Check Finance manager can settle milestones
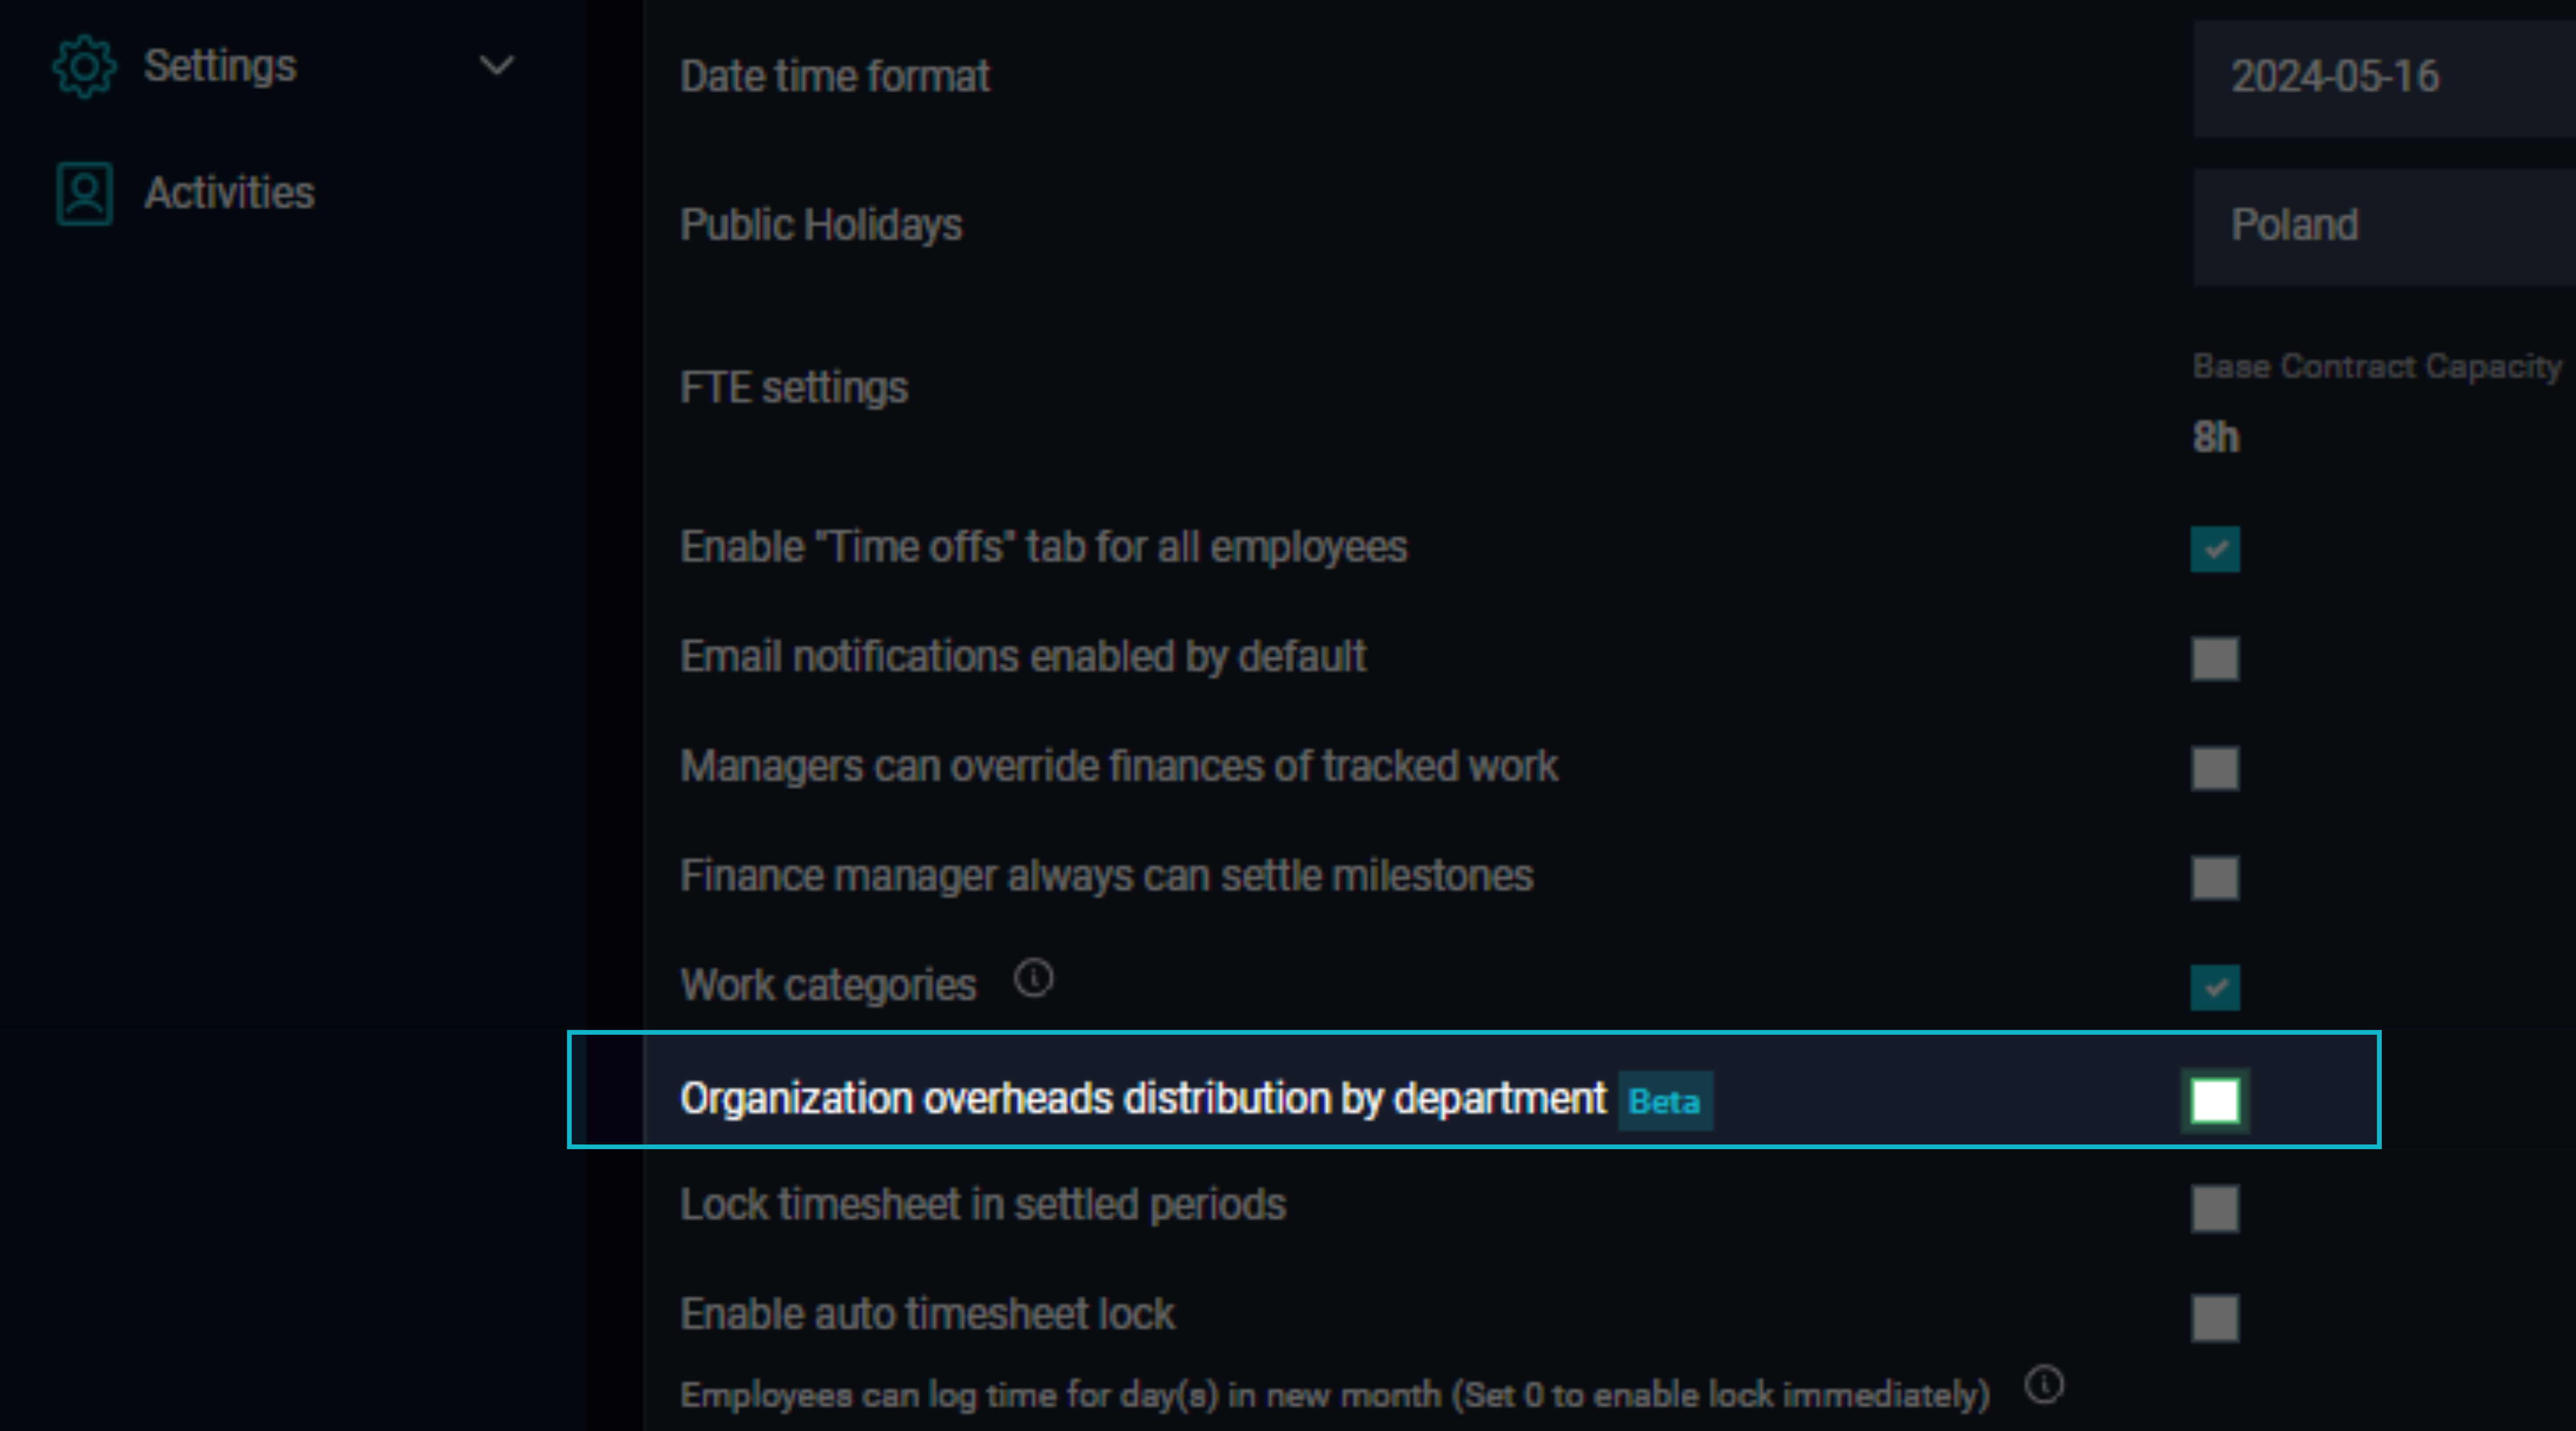 point(2215,878)
